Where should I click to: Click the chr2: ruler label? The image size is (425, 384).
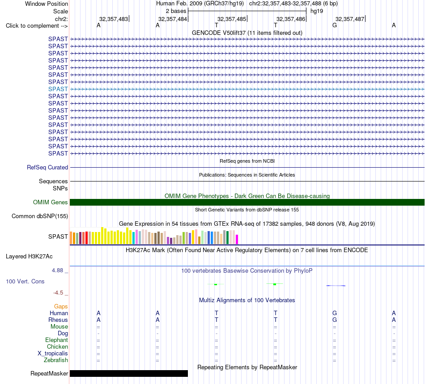pos(61,19)
